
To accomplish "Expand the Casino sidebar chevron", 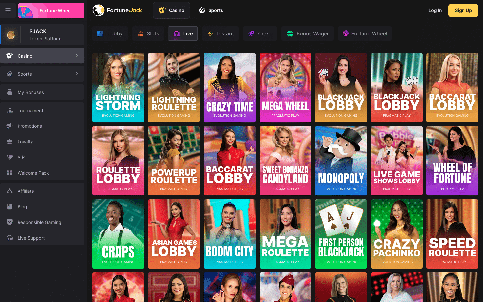I will coord(77,56).
